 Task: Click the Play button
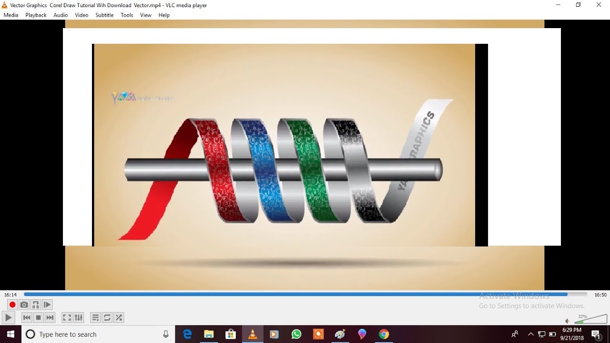8,317
